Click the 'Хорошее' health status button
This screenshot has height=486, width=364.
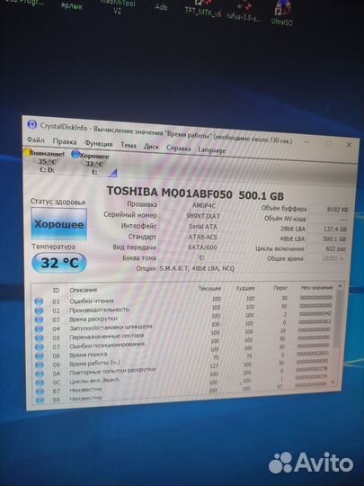click(x=58, y=224)
